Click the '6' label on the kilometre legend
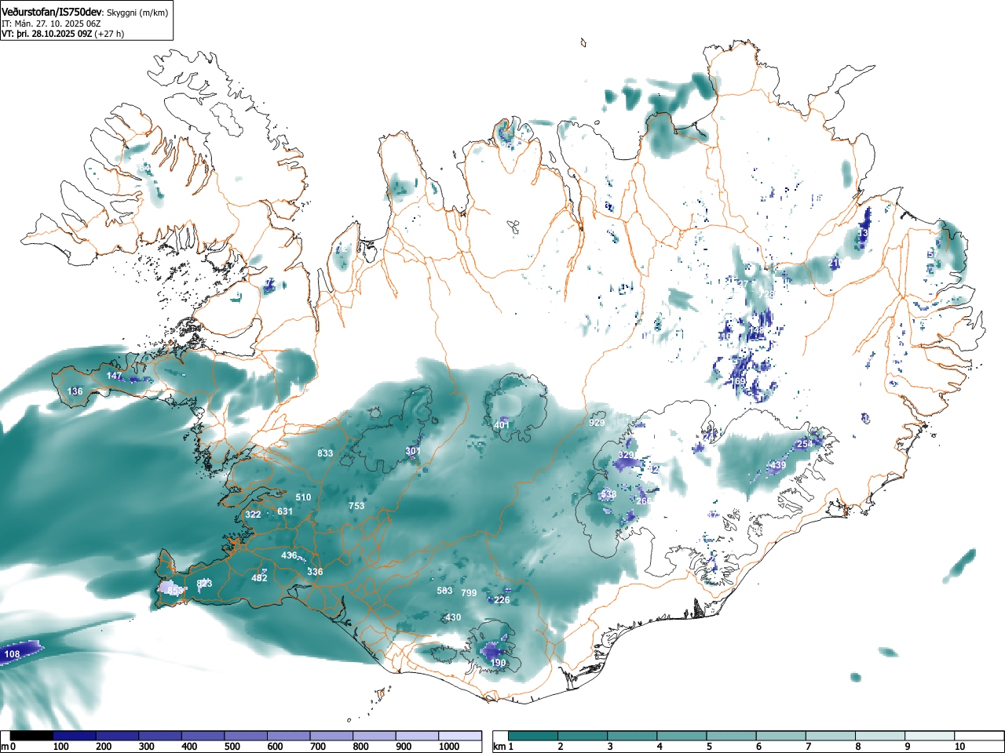This screenshot has width=1005, height=753. [x=759, y=747]
